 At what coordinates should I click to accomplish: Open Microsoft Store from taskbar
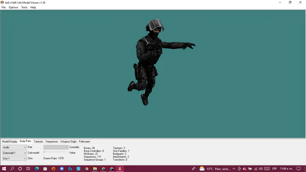(x=45, y=169)
